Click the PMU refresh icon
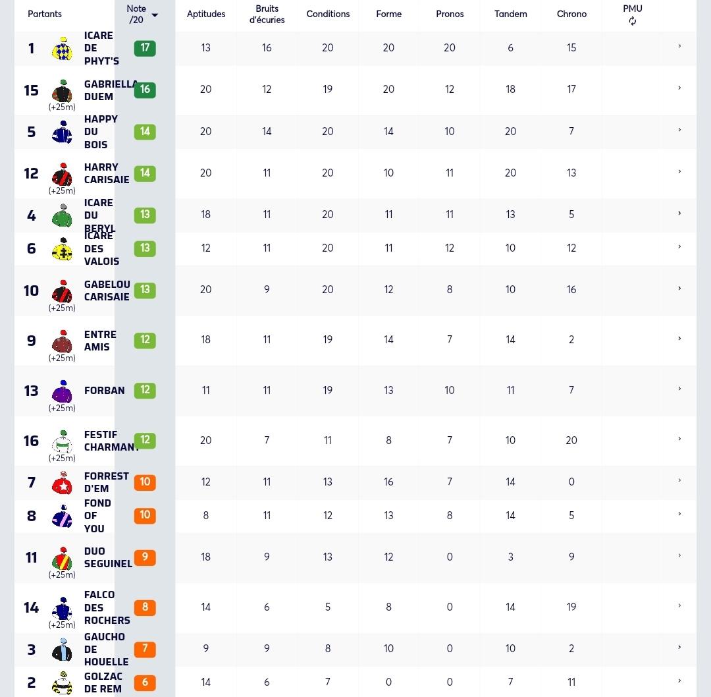Image resolution: width=711 pixels, height=697 pixels. (633, 21)
